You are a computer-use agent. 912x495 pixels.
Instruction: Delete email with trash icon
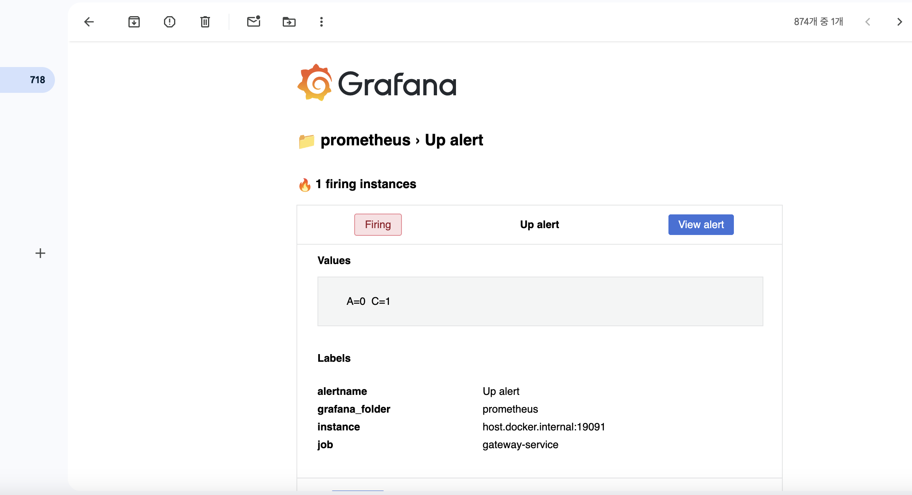205,22
